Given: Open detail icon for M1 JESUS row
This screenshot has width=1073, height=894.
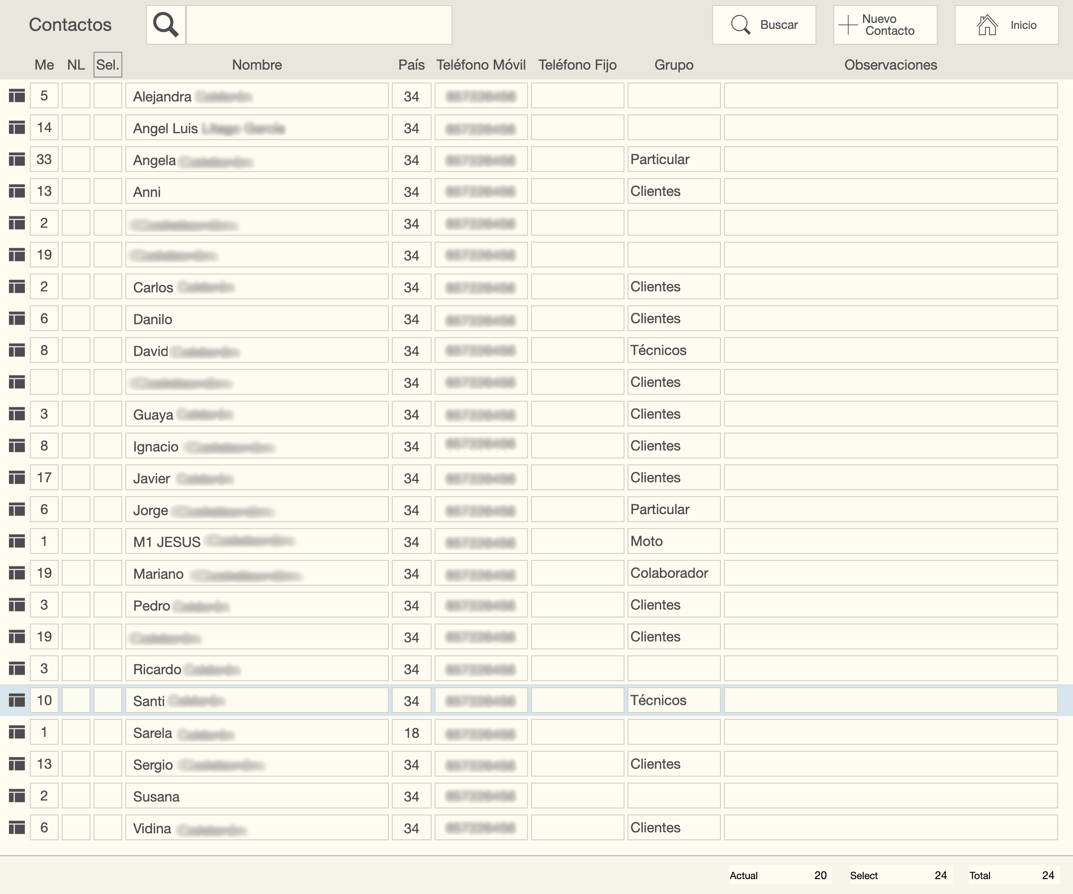Looking at the screenshot, I should coord(17,541).
